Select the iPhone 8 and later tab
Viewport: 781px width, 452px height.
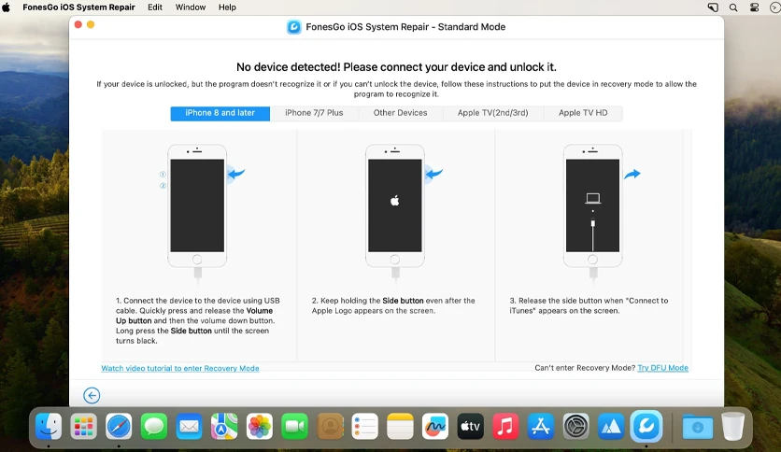tap(220, 113)
